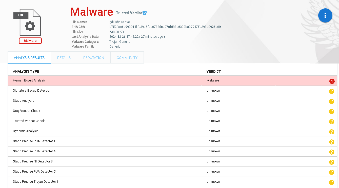The height and width of the screenshot is (188, 339).
Task: Open the Reputation tab
Action: coord(94,58)
